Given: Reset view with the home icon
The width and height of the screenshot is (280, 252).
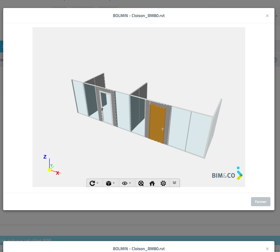Looking at the screenshot, I should pyautogui.click(x=152, y=183).
